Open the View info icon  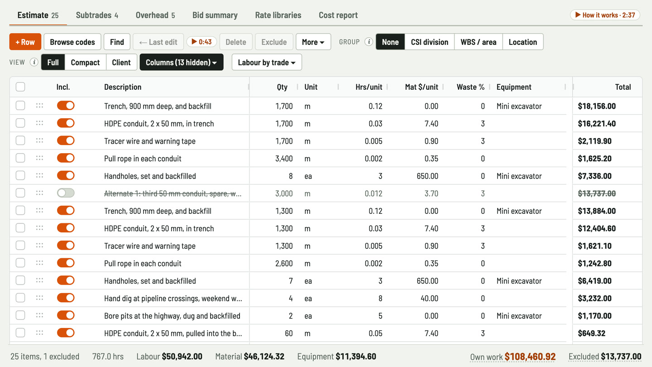pos(34,63)
